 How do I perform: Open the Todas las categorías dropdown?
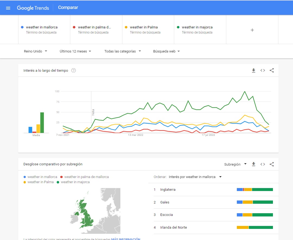coord(123,51)
